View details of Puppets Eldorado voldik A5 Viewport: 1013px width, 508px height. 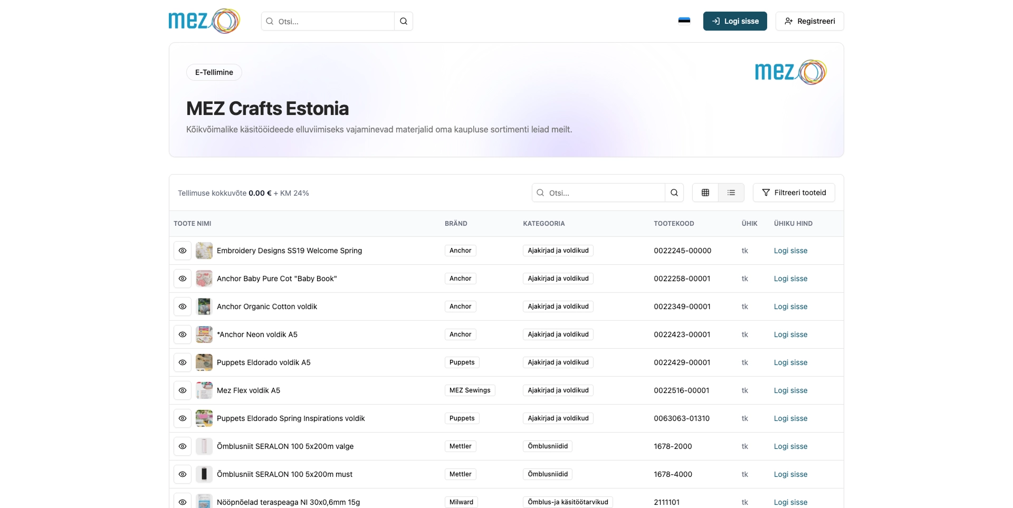183,362
